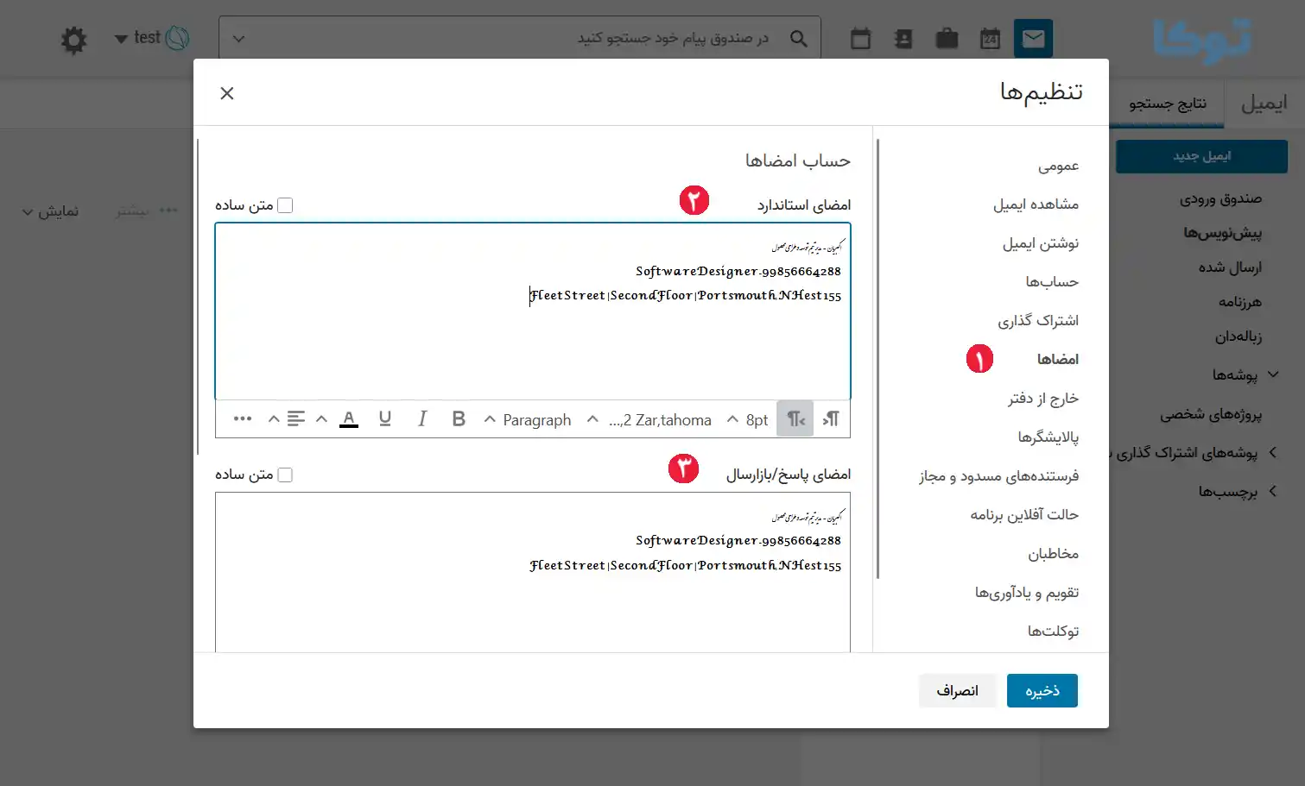Open پروژه‌های شخصی folder
This screenshot has height=786, width=1305.
(1210, 414)
